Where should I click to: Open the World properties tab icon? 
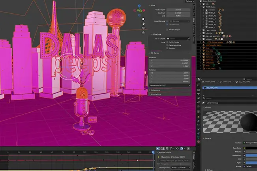[x=199, y=106]
